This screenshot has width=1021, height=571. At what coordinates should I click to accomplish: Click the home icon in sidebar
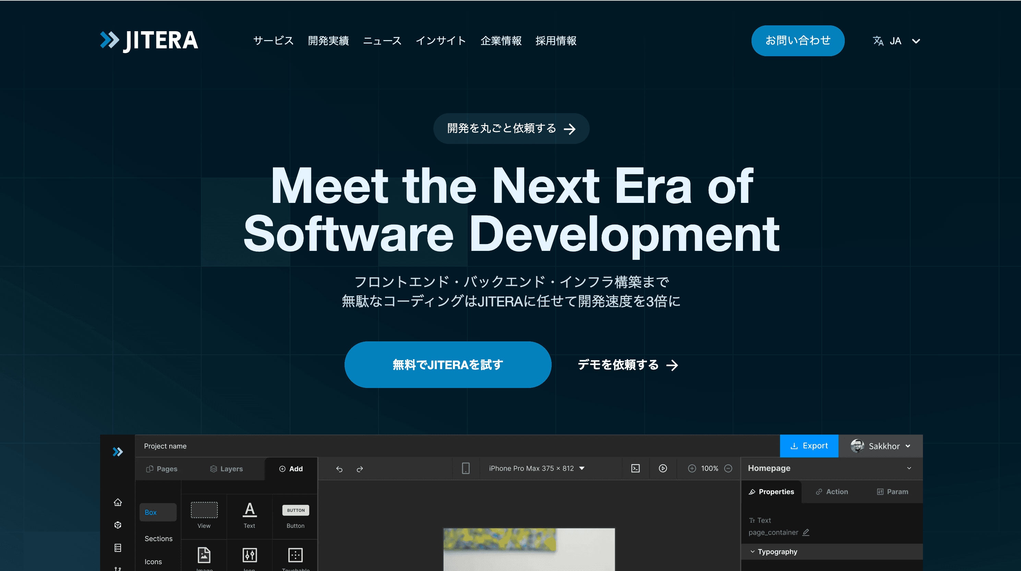[x=118, y=502]
